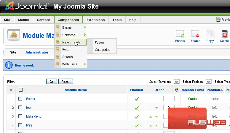
Task: Expand the Contacts submenu arrow
Action: (x=85, y=35)
